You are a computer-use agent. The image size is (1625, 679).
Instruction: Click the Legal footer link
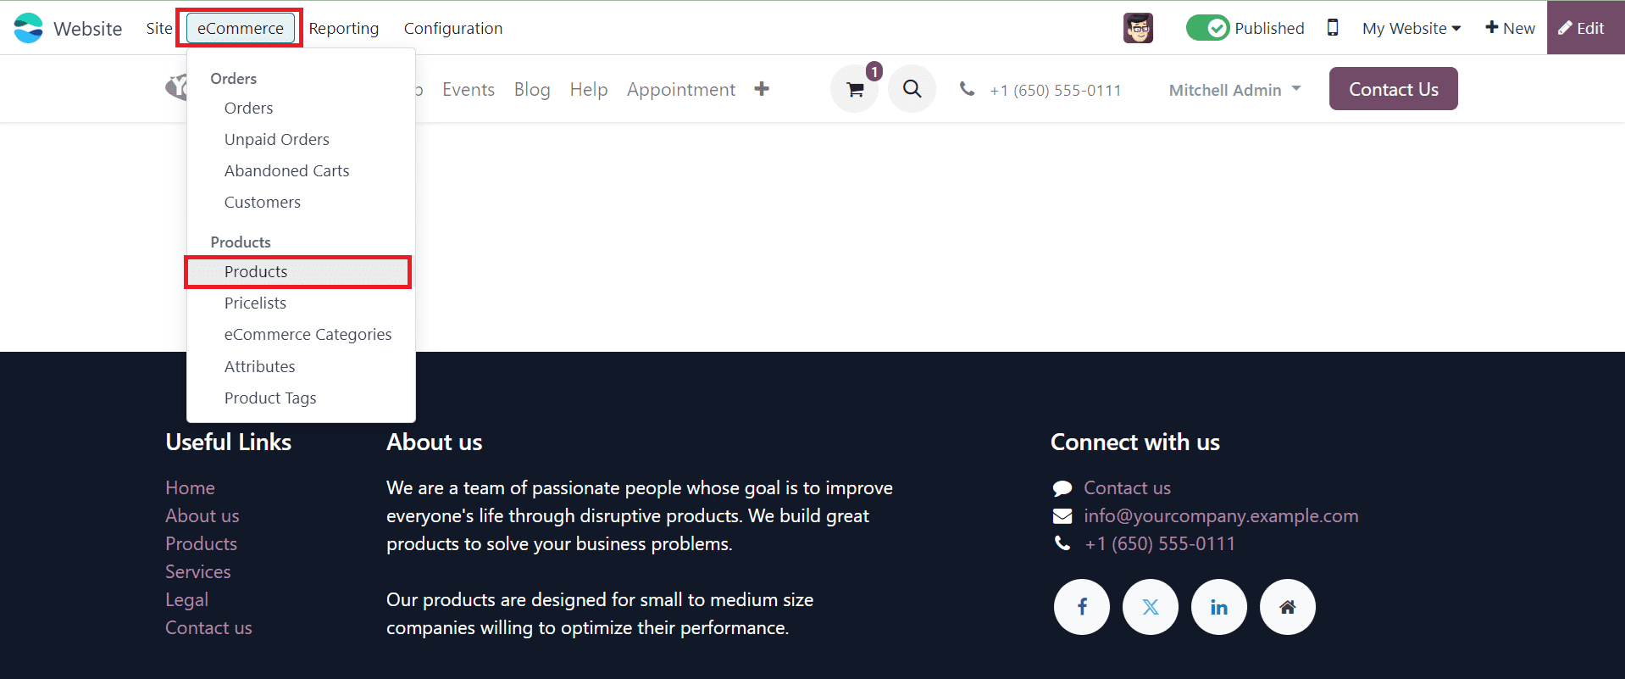pyautogui.click(x=186, y=600)
